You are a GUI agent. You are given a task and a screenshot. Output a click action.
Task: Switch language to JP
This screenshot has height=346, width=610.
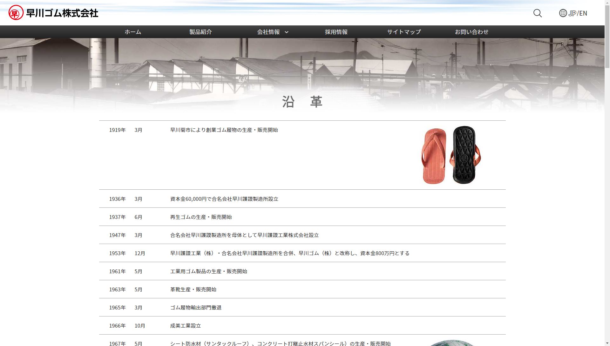pyautogui.click(x=573, y=13)
